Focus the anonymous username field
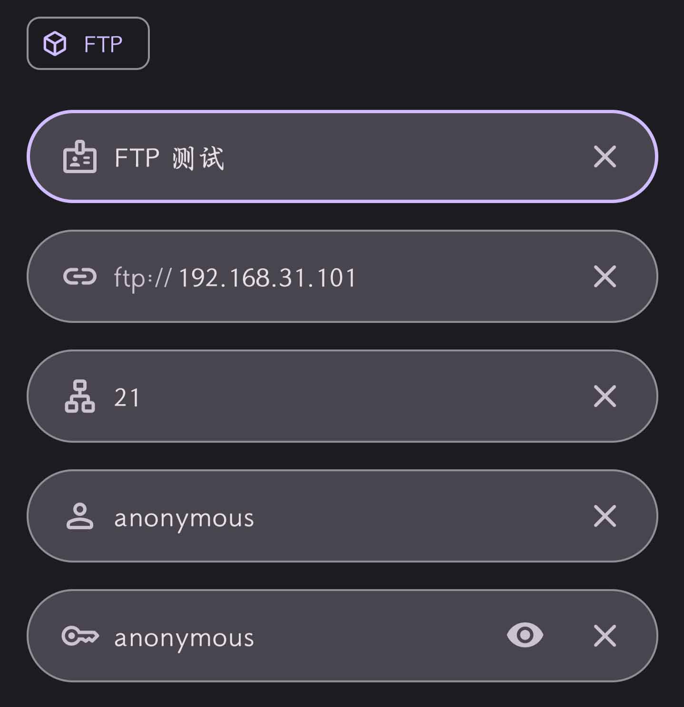This screenshot has width=684, height=707. [342, 516]
